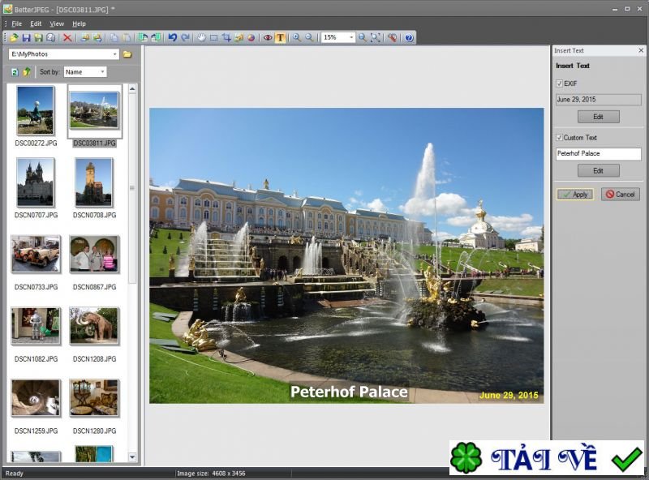The width and height of the screenshot is (649, 480).
Task: Open the File menu
Action: tap(16, 24)
